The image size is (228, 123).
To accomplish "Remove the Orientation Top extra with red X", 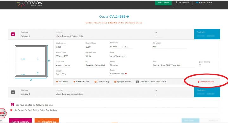I will (x=126, y=74).
